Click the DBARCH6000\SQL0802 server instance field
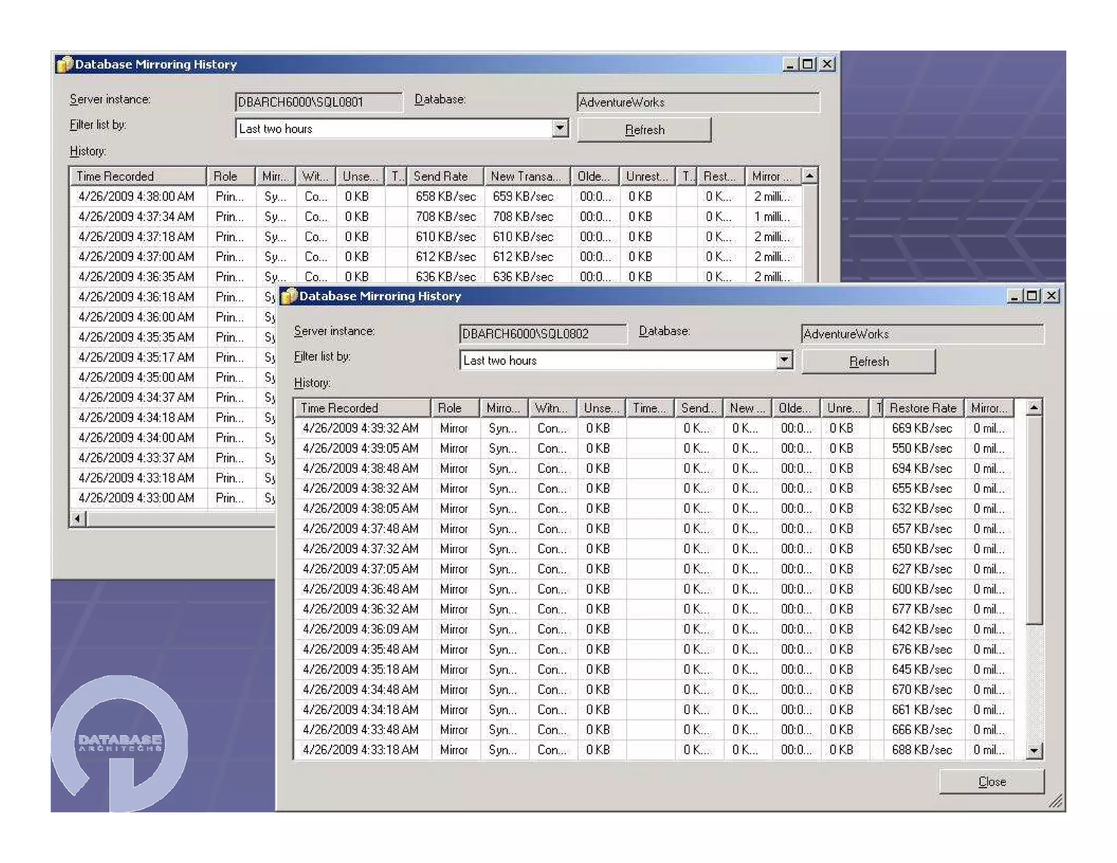Viewport: 1117px width, 863px height. 542,334
